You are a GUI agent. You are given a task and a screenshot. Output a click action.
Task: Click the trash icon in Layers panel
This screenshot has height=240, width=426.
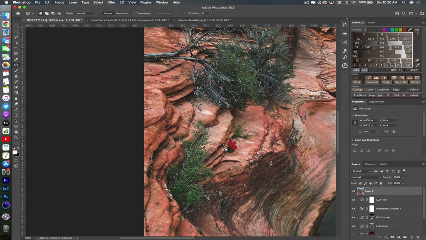pos(417,237)
